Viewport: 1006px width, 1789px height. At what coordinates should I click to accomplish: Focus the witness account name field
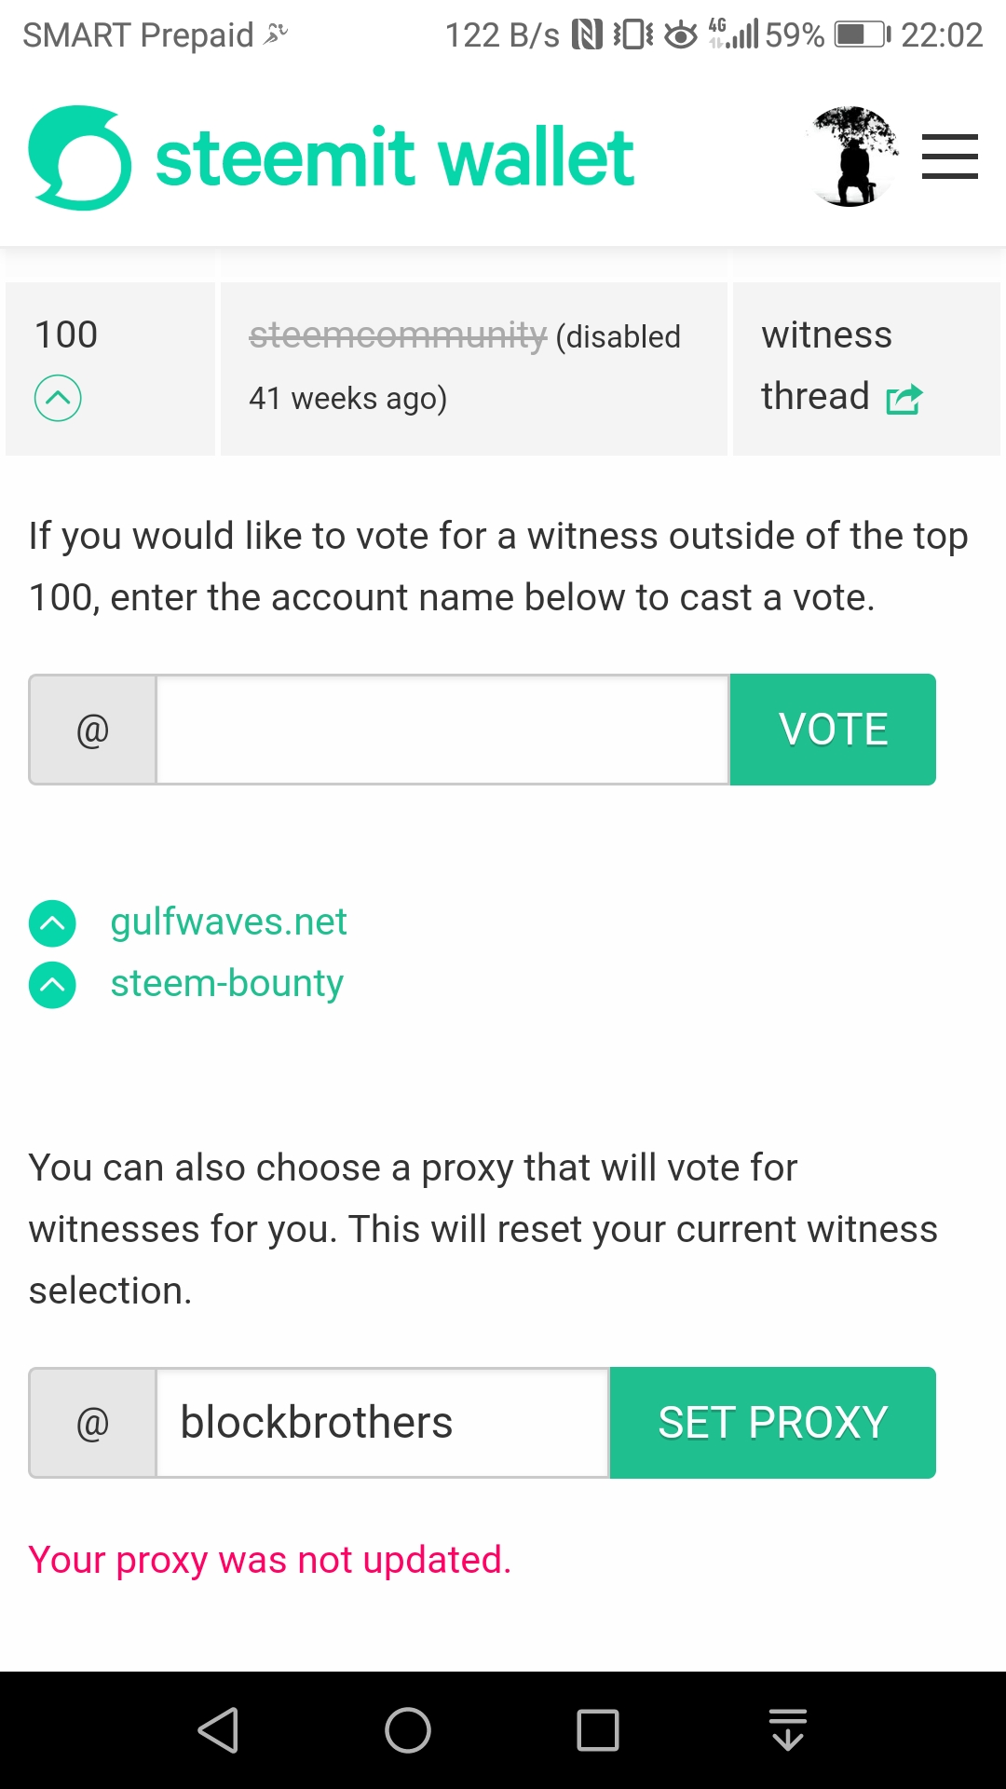[x=442, y=730]
